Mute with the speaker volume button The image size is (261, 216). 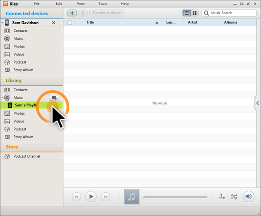249,197
